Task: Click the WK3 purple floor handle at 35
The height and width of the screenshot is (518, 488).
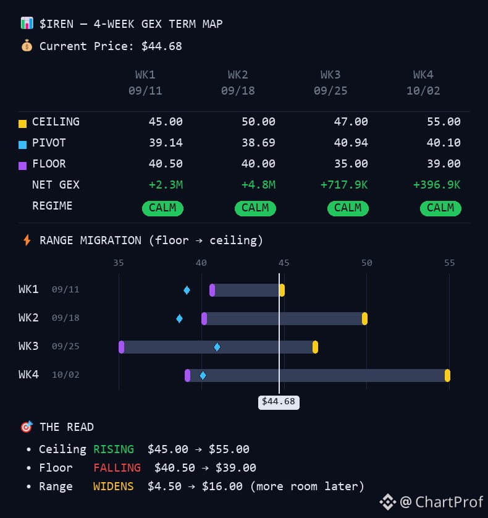Action: pyautogui.click(x=122, y=347)
